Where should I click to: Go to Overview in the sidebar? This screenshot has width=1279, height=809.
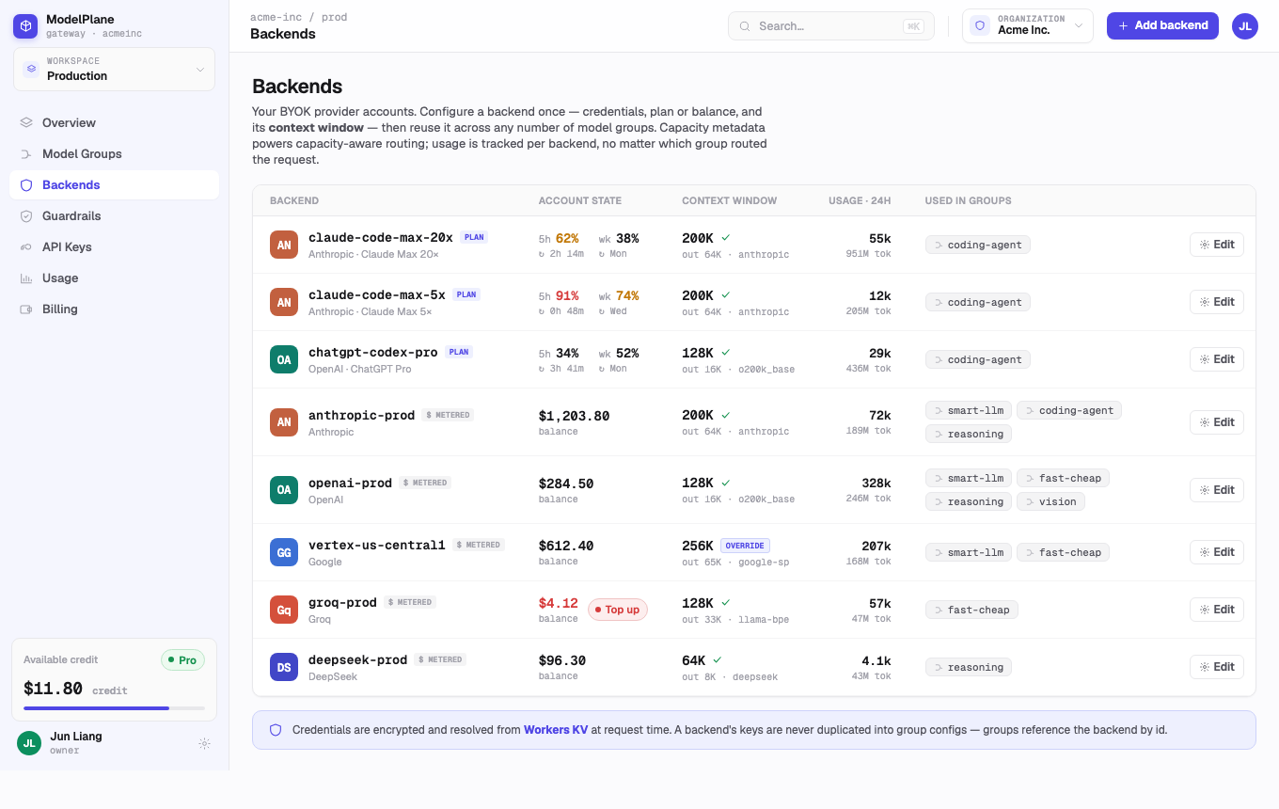(114, 122)
